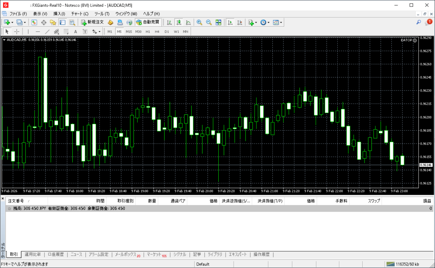435x268 pixels.
Task: Select the text label 'A' tool
Action: [x=76, y=31]
